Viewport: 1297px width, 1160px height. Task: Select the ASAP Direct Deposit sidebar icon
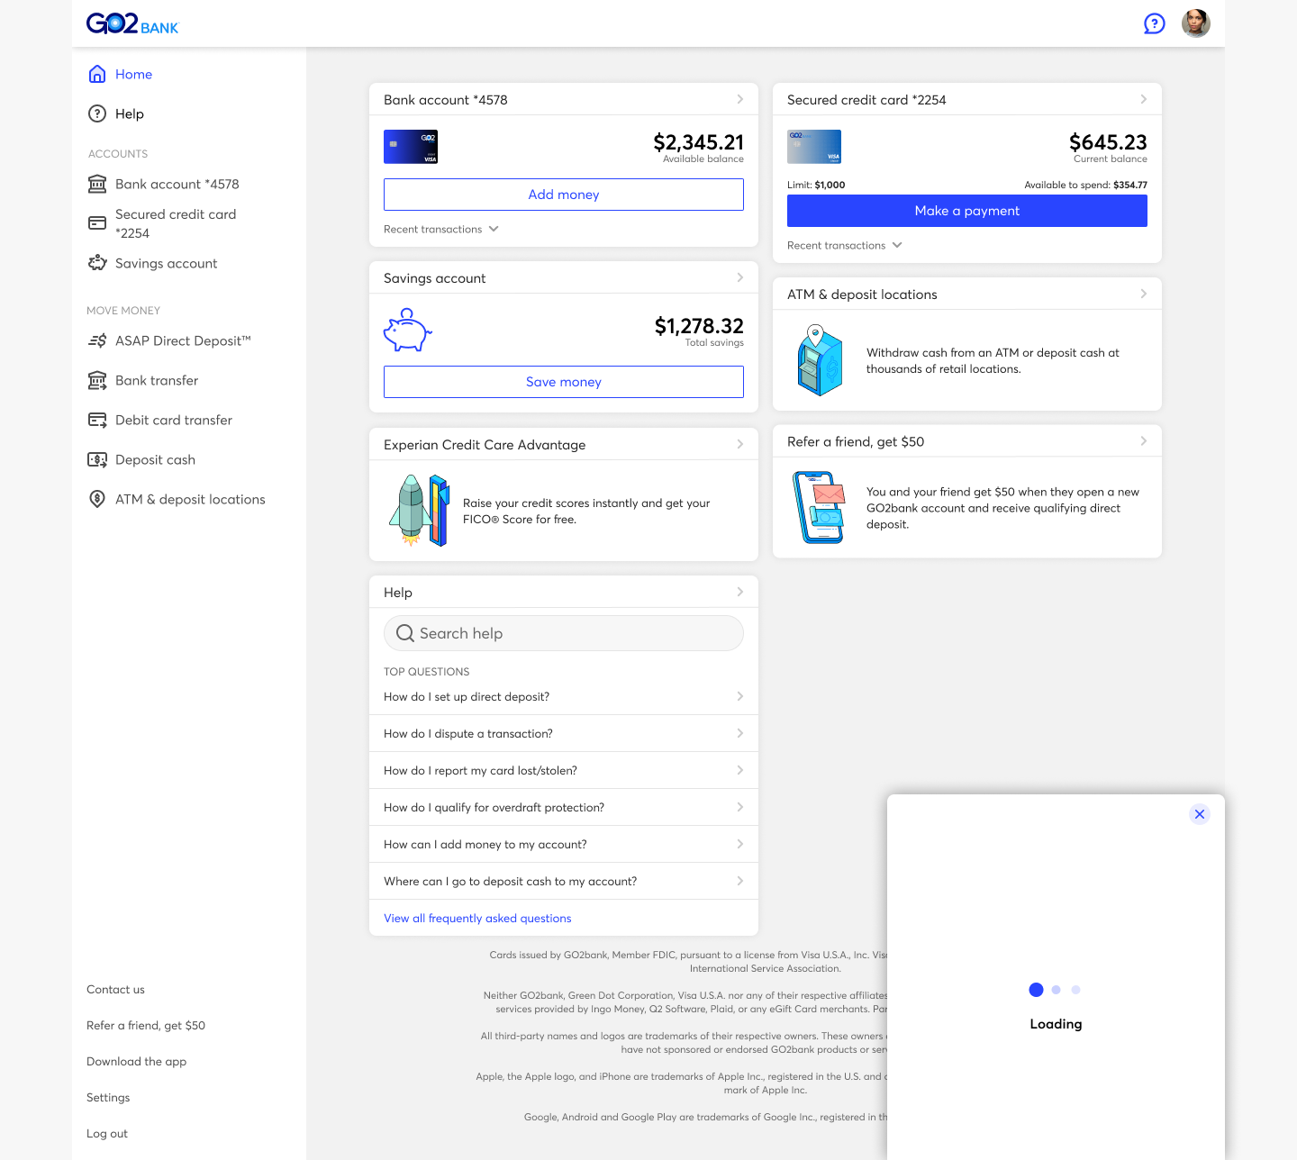pos(97,340)
